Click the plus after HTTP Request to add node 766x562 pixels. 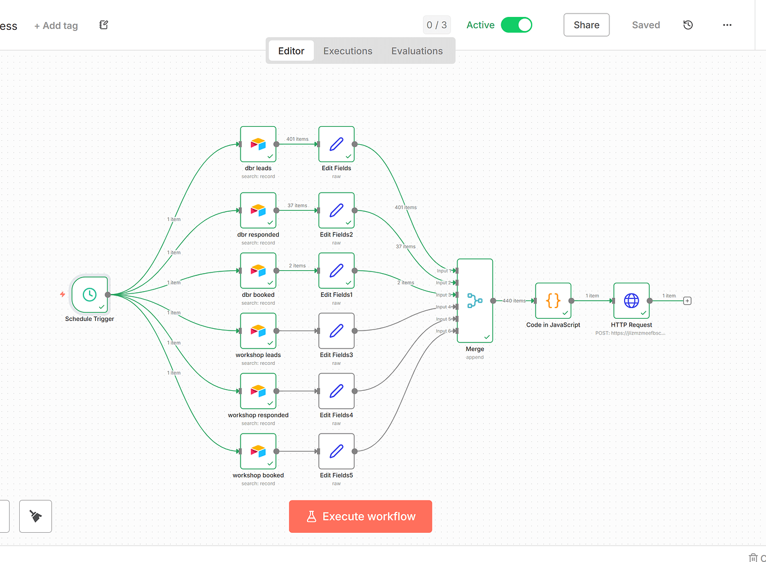point(687,301)
